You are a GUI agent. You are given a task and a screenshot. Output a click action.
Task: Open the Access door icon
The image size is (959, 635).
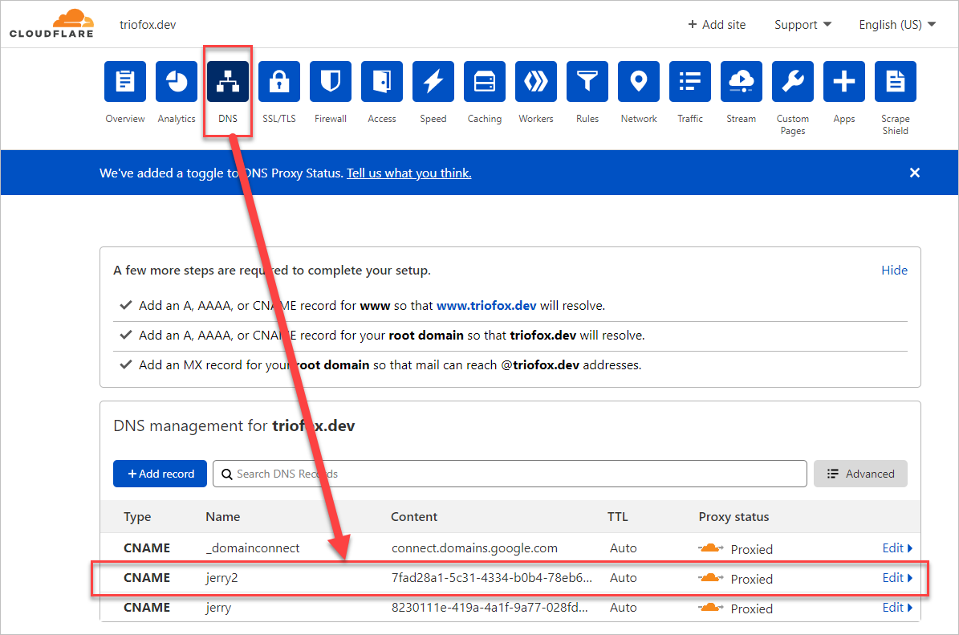click(x=382, y=81)
